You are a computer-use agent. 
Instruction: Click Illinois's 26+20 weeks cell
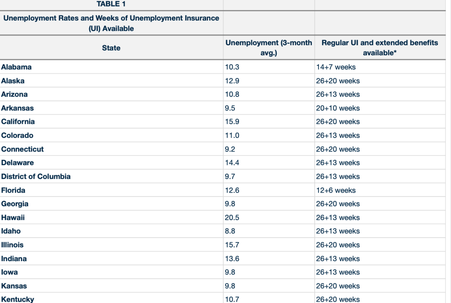pyautogui.click(x=337, y=245)
